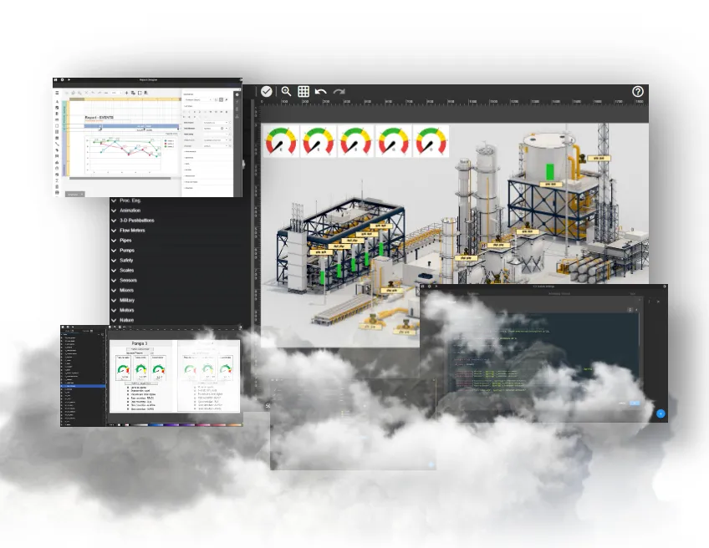The width and height of the screenshot is (709, 548).
Task: Click the gear icon in Report Designer title bar
Action: click(63, 80)
